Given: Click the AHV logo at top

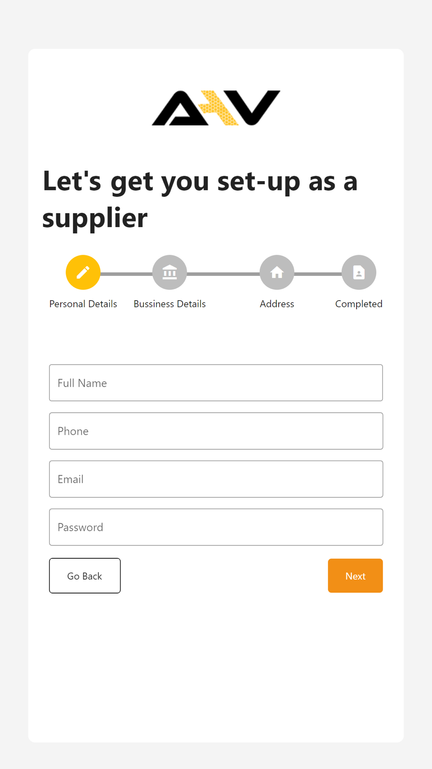Looking at the screenshot, I should (216, 108).
